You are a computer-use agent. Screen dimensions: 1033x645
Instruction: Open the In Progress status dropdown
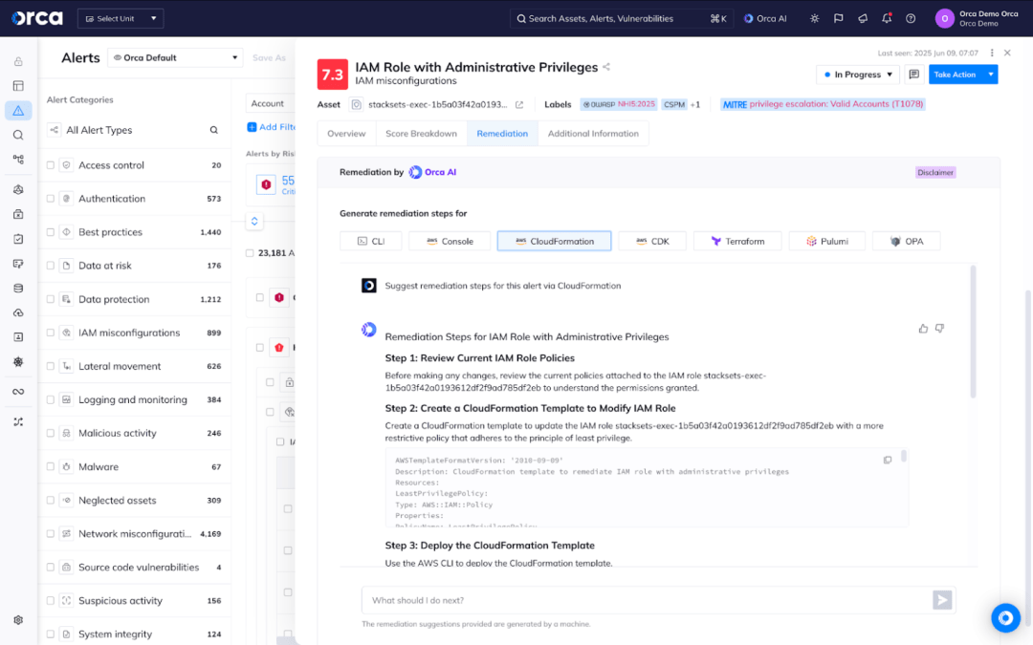point(858,75)
